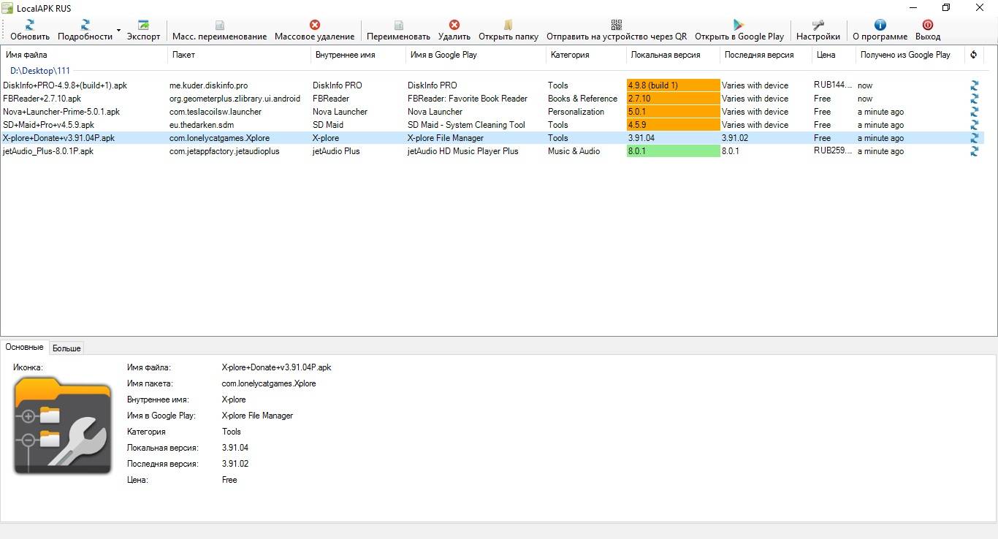Sort by Имя в Google Play header
This screenshot has width=998, height=539.
[x=476, y=55]
